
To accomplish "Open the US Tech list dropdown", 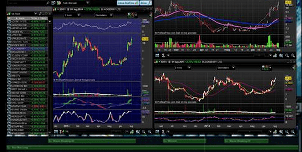I will tap(36, 14).
